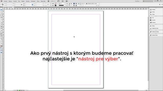The height and width of the screenshot is (91, 163).
Task: Click the document tab title
Action: click(x=8, y=7)
